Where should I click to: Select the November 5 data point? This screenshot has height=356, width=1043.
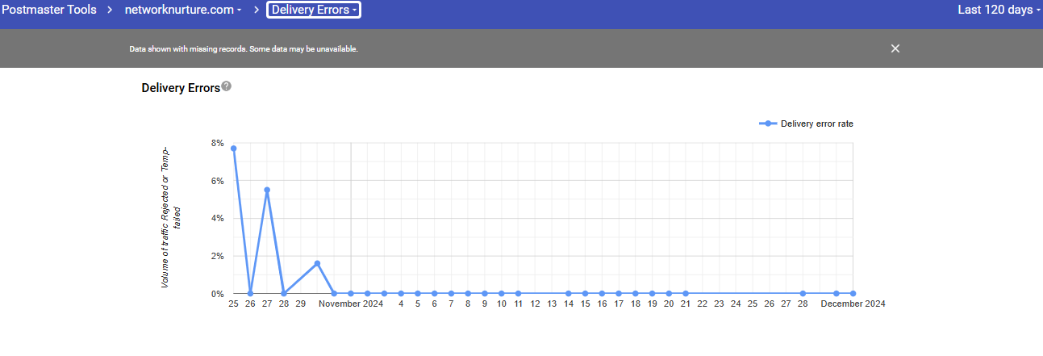(x=418, y=294)
